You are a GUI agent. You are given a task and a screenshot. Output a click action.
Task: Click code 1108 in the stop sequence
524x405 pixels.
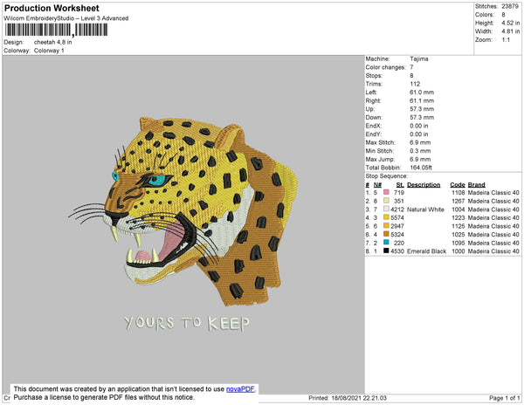[x=458, y=193]
